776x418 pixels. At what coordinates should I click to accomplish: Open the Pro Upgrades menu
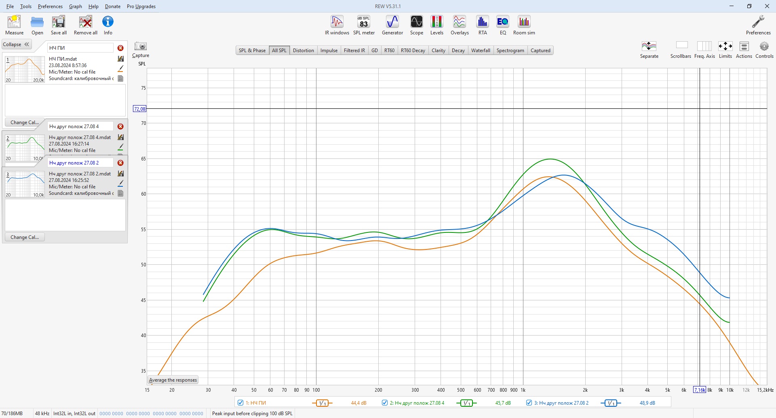click(141, 6)
